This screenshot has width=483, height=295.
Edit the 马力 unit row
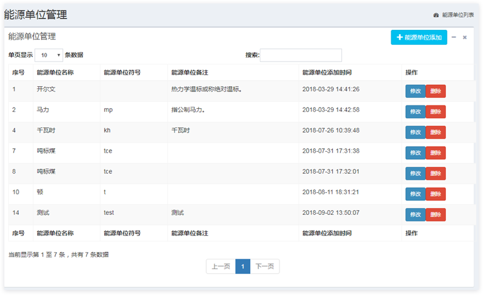point(415,112)
